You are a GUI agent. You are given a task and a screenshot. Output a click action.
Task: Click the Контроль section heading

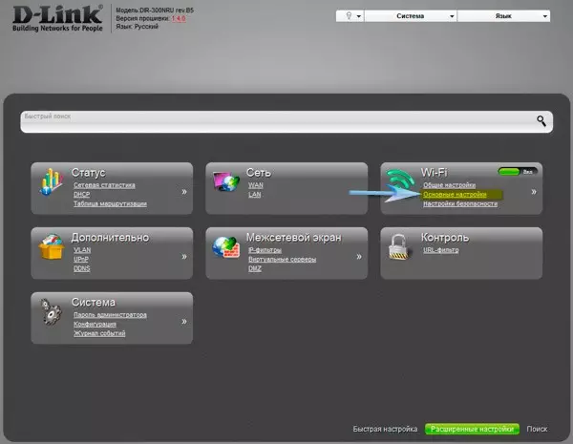tap(445, 238)
